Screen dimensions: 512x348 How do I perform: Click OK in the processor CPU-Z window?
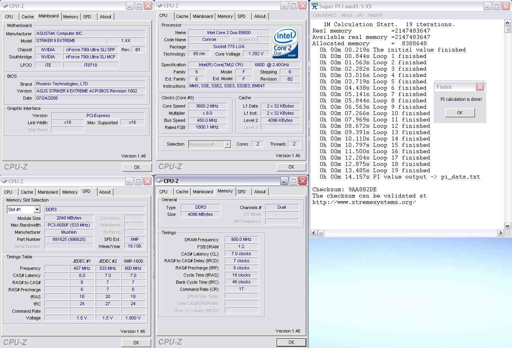[291, 167]
